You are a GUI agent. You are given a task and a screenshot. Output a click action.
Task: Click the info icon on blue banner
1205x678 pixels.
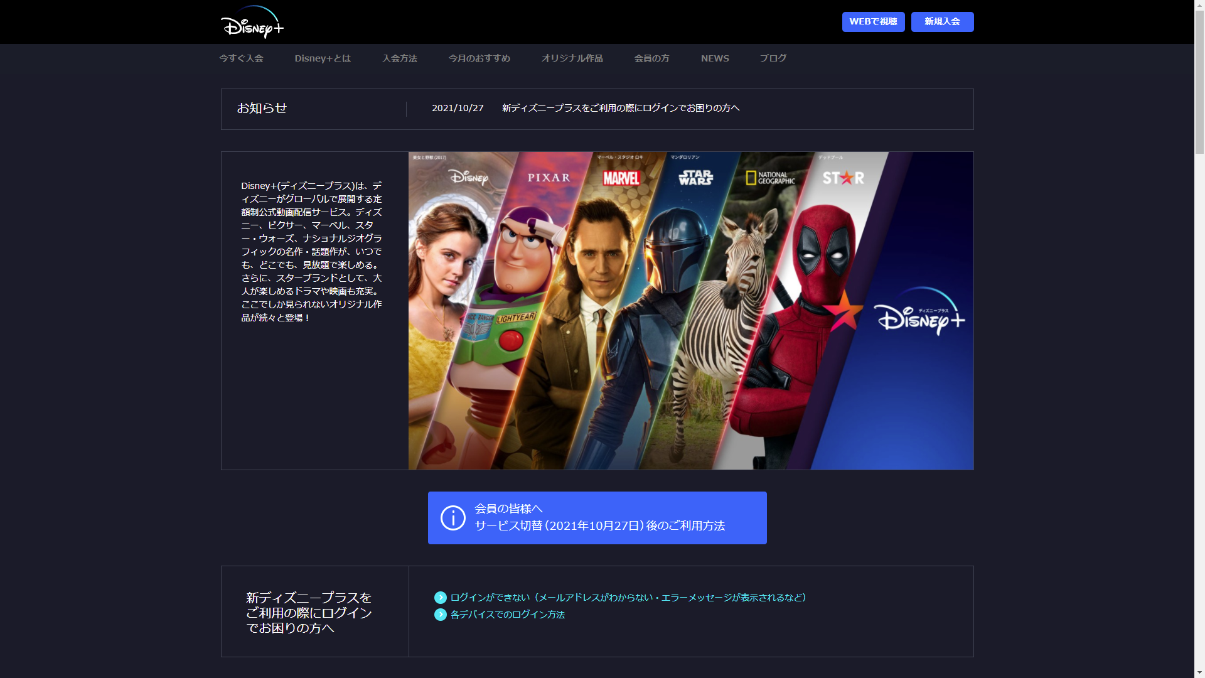(x=453, y=518)
